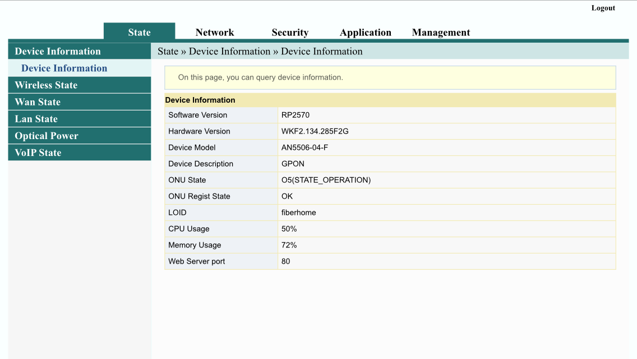
Task: Click the page description 'On this page, you can query device information.'
Action: pos(260,77)
